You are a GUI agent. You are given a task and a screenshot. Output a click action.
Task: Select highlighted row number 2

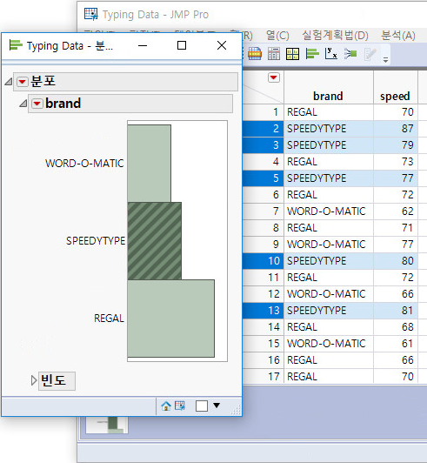pos(263,129)
